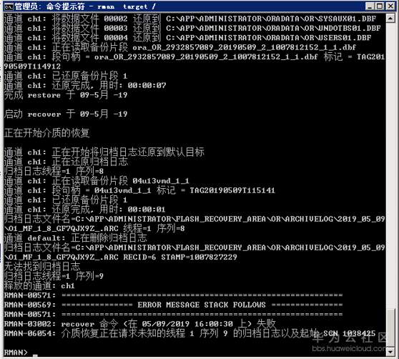Click the USERS01.DBF file path
This screenshot has width=399, height=359.
269,38
